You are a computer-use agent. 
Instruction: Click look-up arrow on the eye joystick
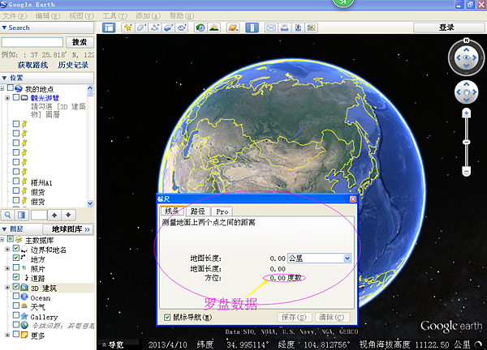[x=466, y=49]
